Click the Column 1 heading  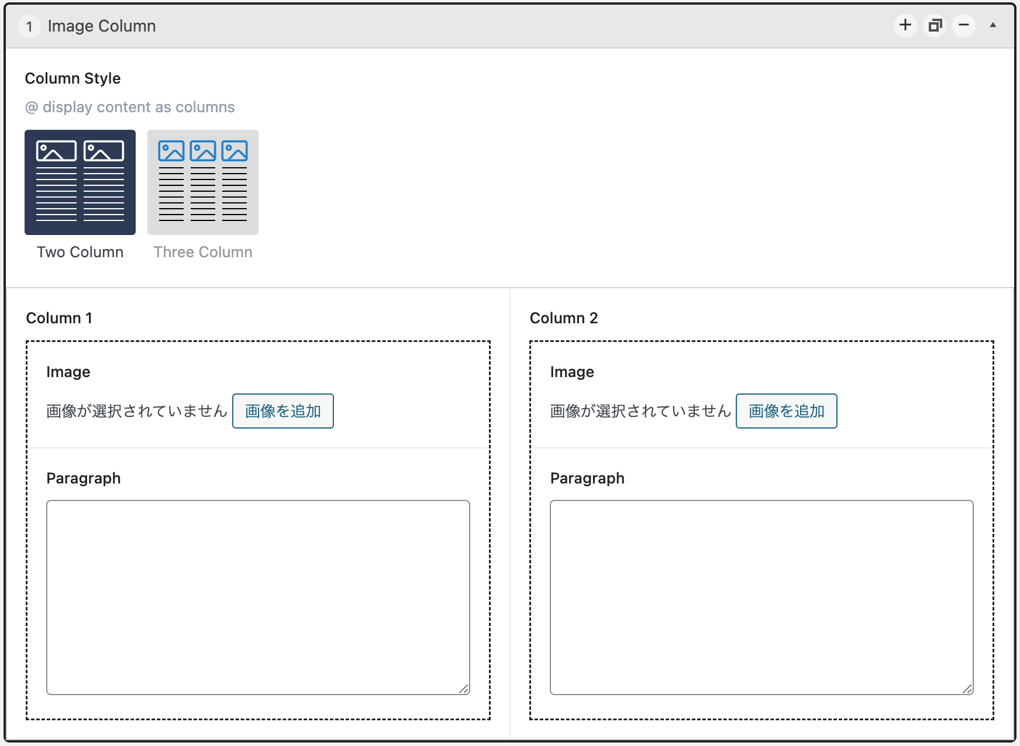(x=59, y=318)
